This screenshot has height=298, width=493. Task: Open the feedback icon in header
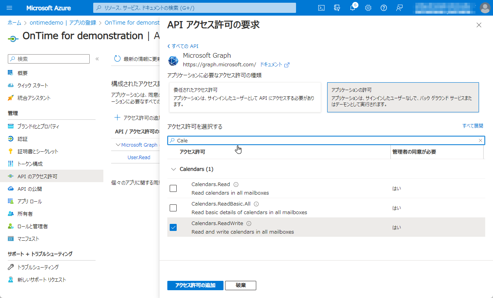[399, 8]
